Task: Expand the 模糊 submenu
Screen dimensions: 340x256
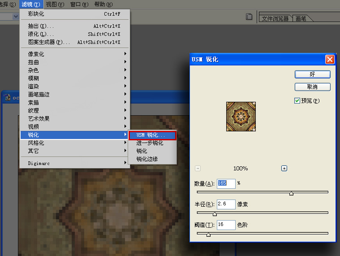Action: [x=75, y=78]
